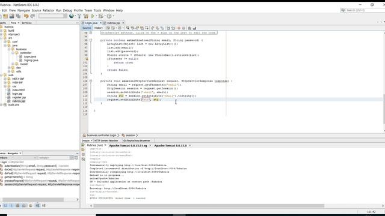This screenshot has height=216, width=385.
Task: Click the Find Next Occurrence icon
Action: point(137,28)
